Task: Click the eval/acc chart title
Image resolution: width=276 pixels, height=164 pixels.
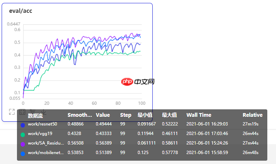Action: tap(21, 11)
